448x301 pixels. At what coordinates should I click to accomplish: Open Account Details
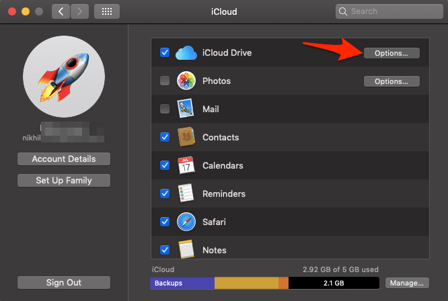(64, 159)
